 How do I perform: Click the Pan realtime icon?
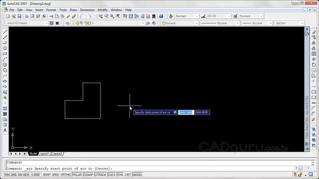[x=101, y=16]
